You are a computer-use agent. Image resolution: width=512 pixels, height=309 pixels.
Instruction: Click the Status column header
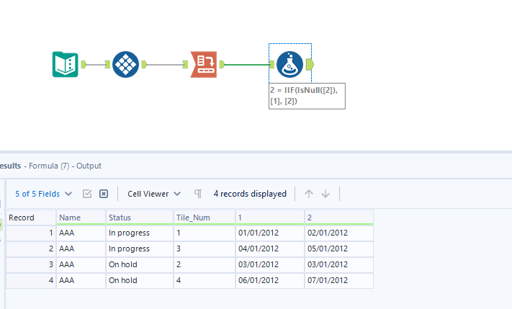139,217
